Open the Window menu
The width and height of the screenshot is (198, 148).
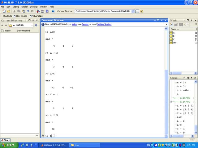tap(43, 7)
